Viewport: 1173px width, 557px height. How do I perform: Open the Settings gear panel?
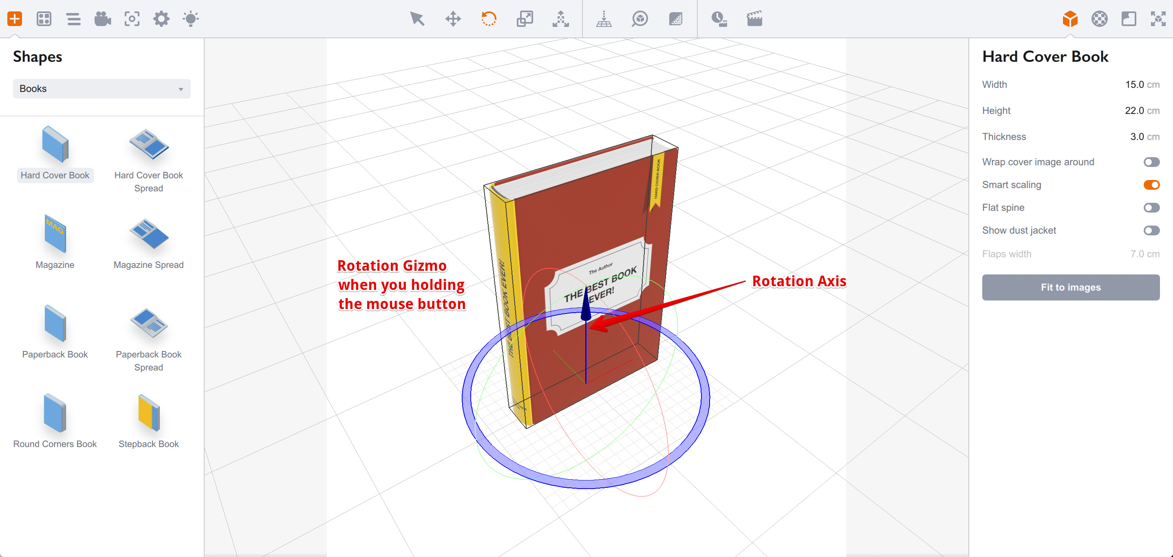(x=161, y=19)
